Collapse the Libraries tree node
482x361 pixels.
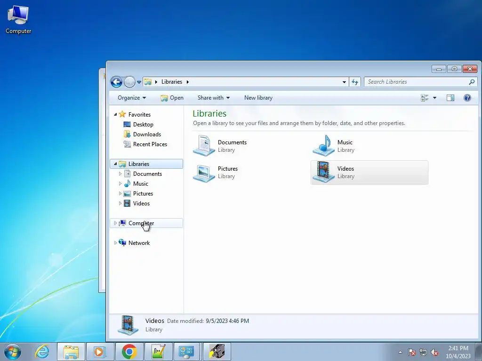click(x=116, y=164)
